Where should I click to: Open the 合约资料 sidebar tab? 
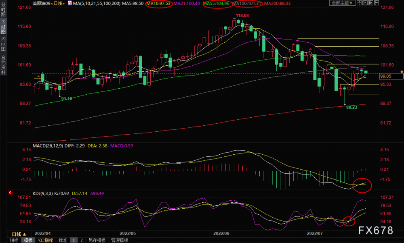coord(3,65)
